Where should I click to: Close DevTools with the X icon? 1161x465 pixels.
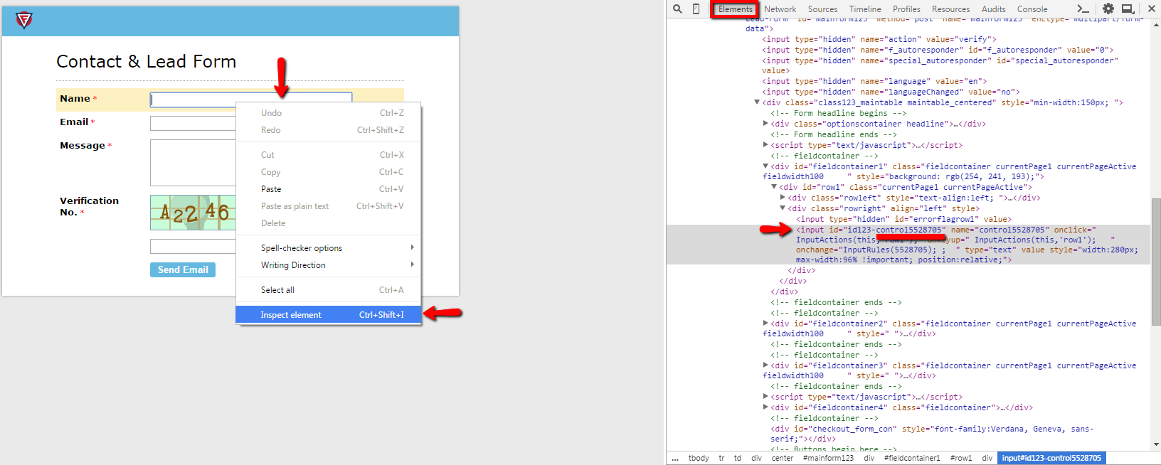coord(1152,9)
